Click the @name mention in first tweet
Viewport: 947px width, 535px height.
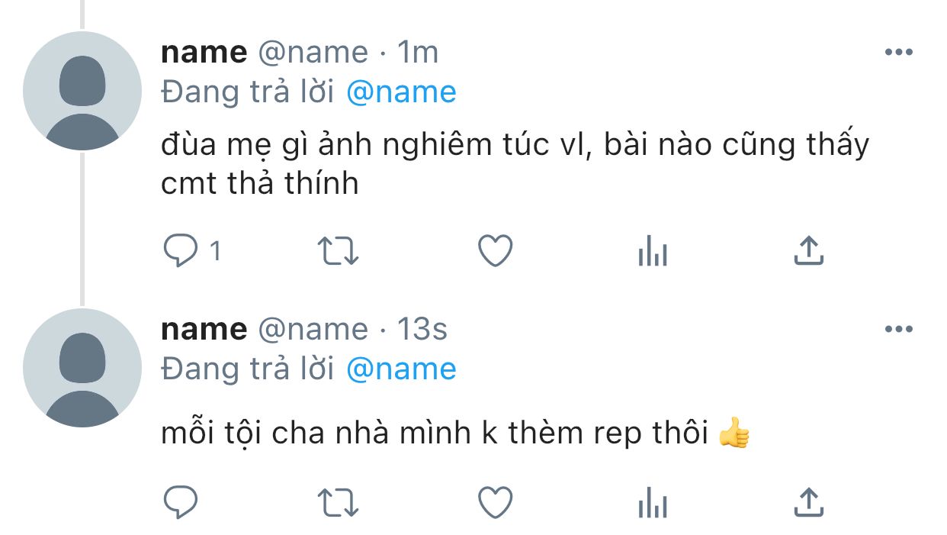401,92
